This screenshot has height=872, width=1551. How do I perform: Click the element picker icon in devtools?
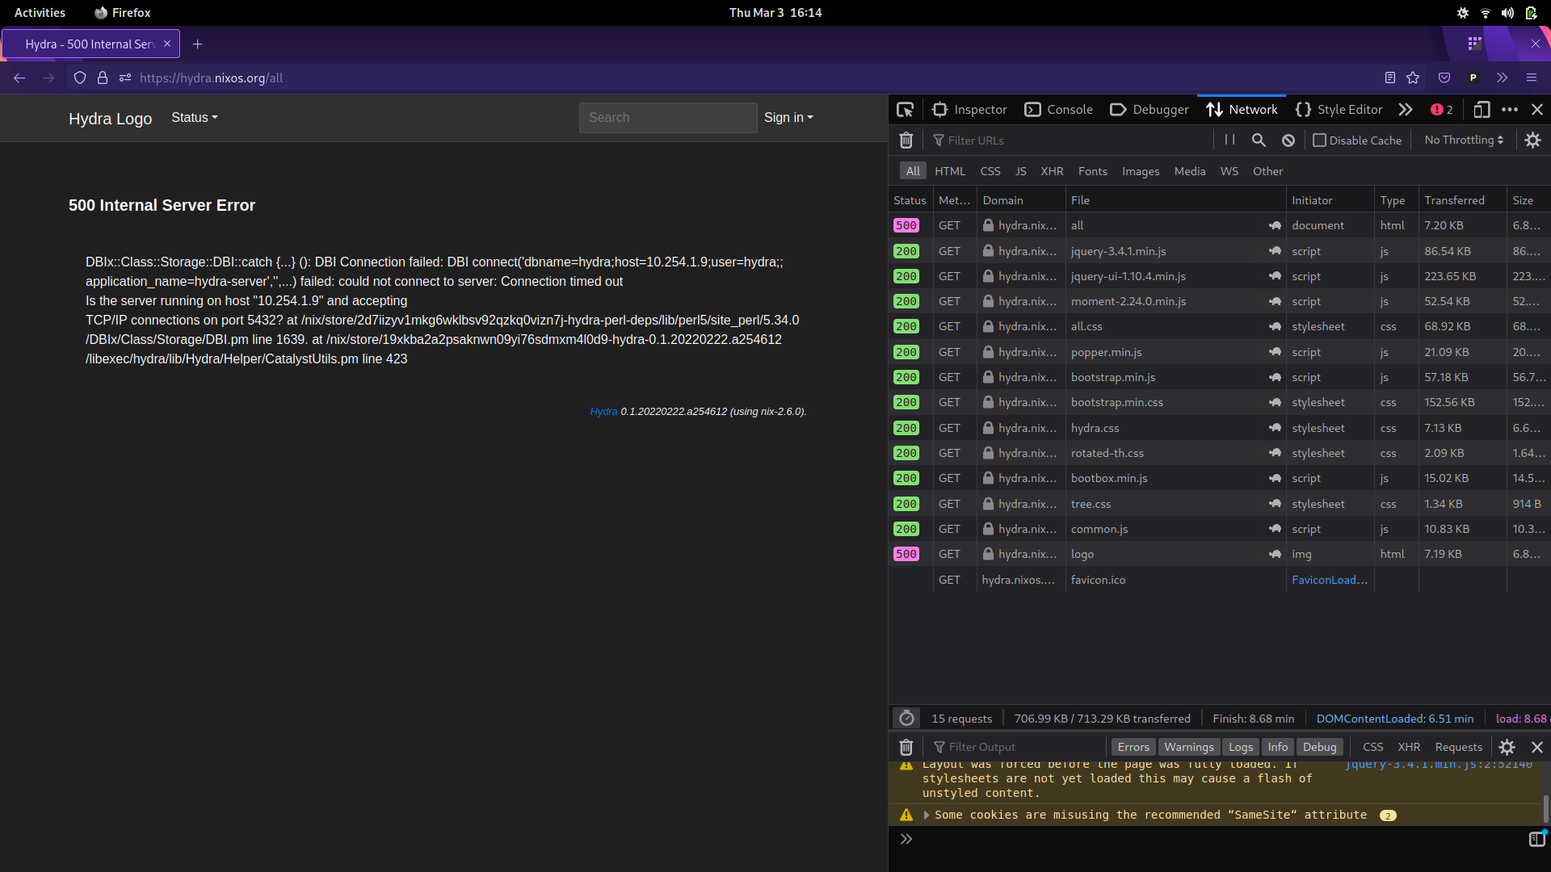pyautogui.click(x=905, y=110)
